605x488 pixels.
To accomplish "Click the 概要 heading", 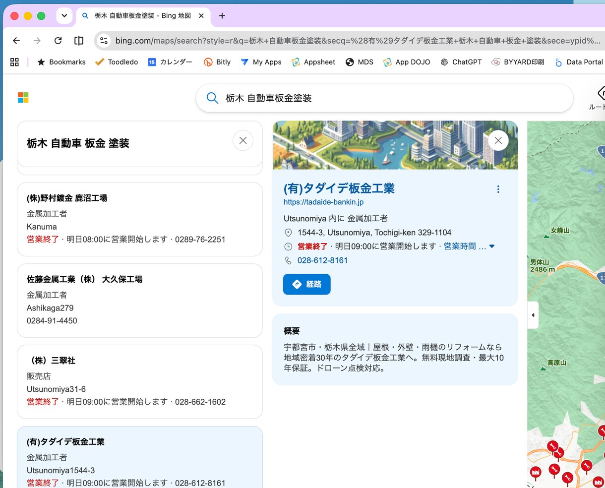I will 292,331.
